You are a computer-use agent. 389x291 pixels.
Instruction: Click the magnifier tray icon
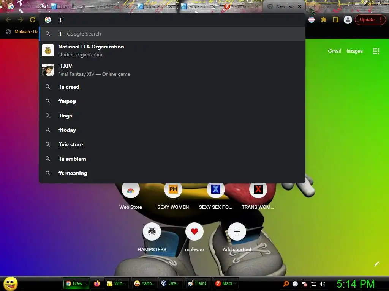point(286,284)
